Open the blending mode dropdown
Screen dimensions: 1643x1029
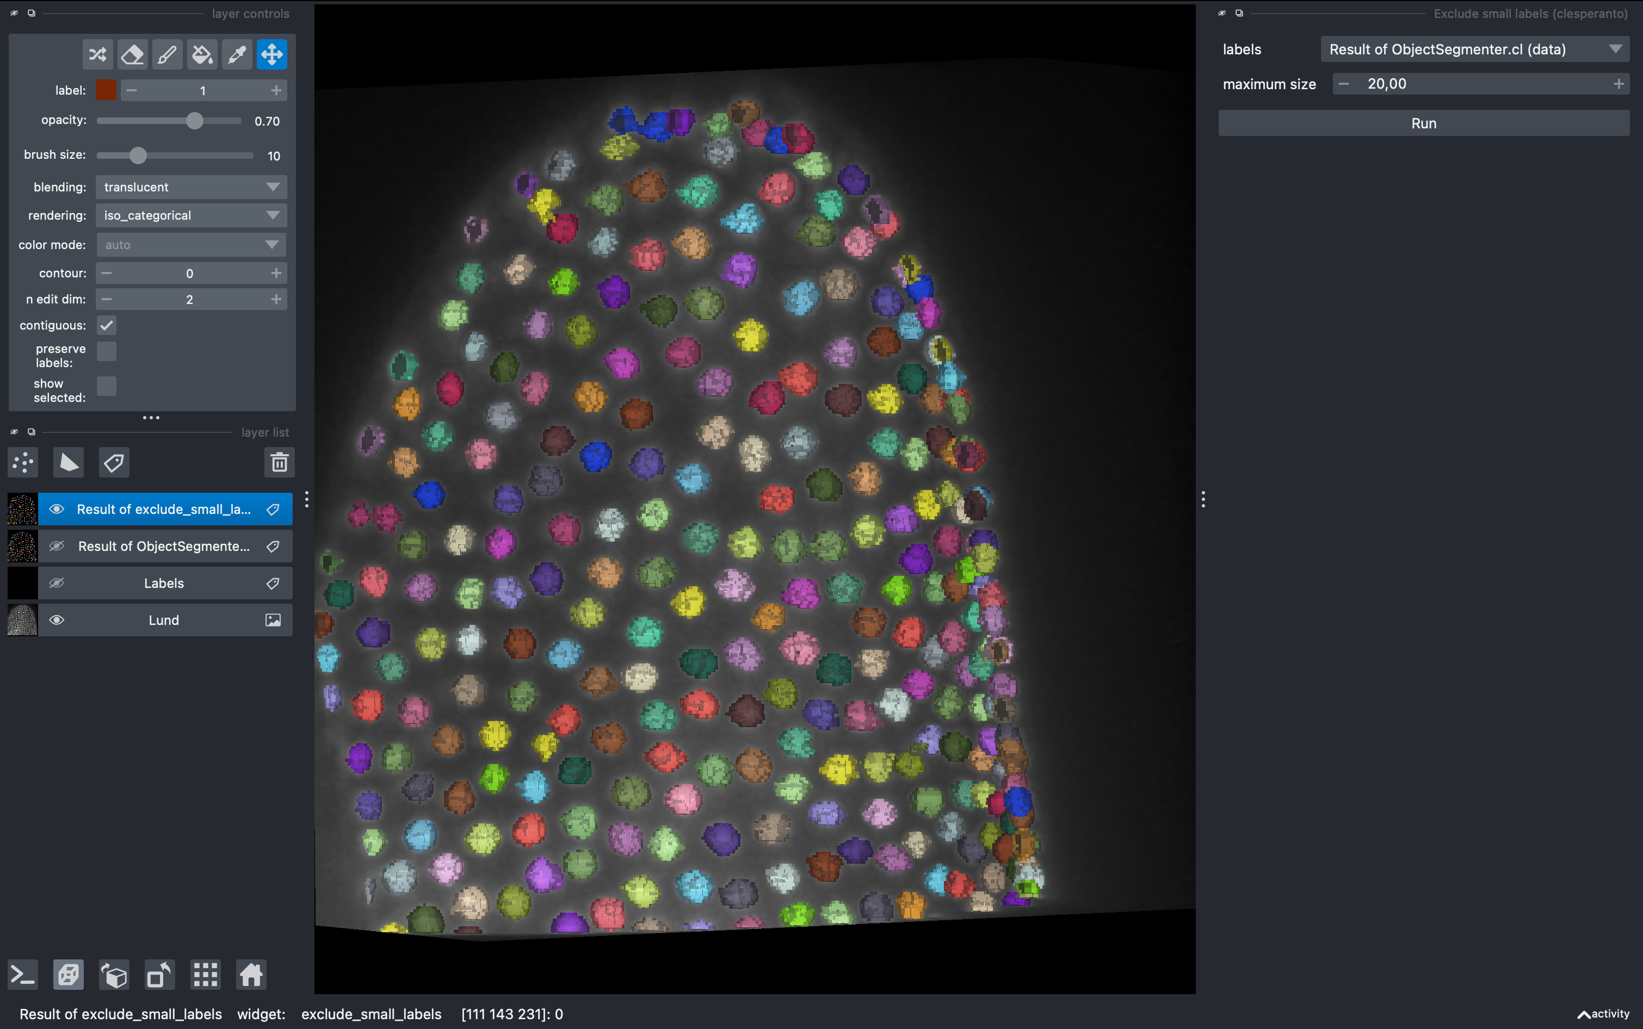point(190,187)
